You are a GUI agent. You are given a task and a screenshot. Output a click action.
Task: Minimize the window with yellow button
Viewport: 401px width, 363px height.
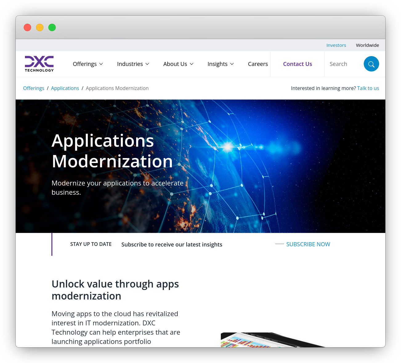coord(40,27)
